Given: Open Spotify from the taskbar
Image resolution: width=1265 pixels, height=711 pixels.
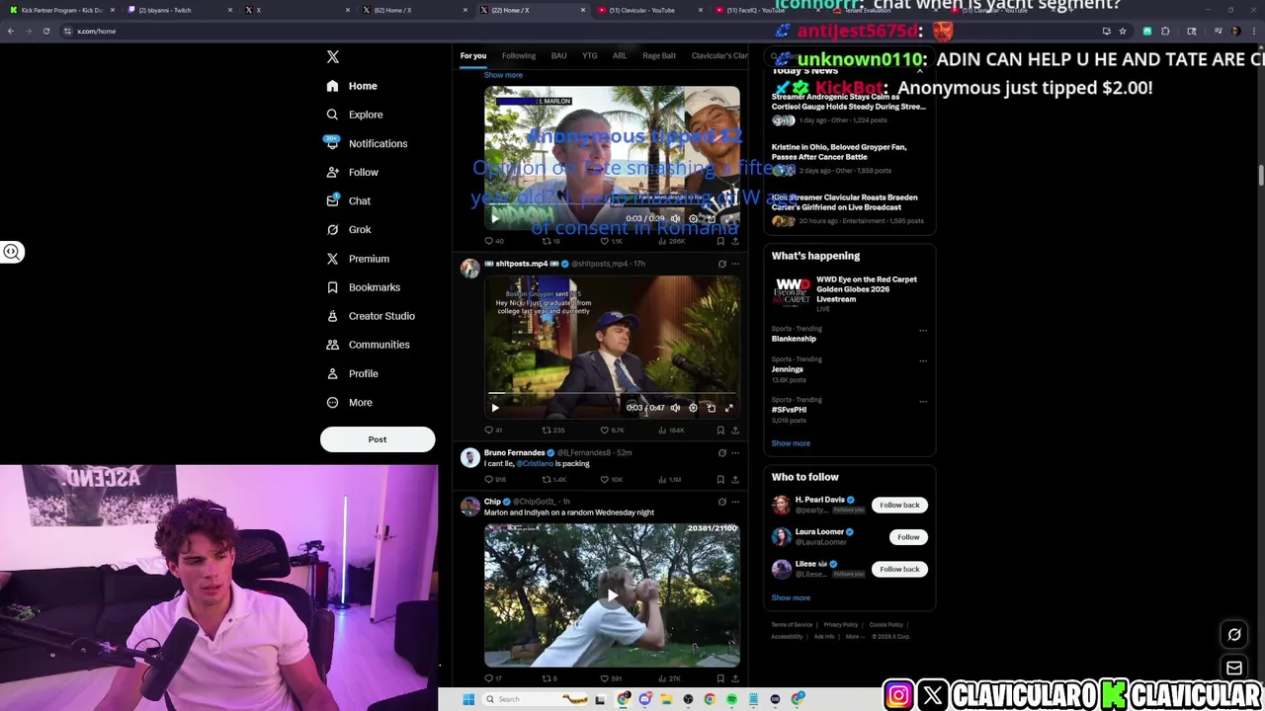Looking at the screenshot, I should [x=731, y=699].
